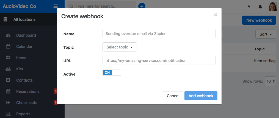This screenshot has height=118, width=279.
Task: Click the hamburger menu icon in sidebar header
Action: coord(56,6)
